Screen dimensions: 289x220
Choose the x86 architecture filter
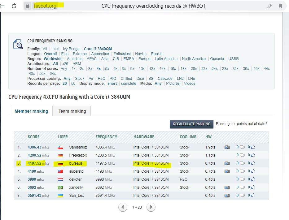pos(65,64)
